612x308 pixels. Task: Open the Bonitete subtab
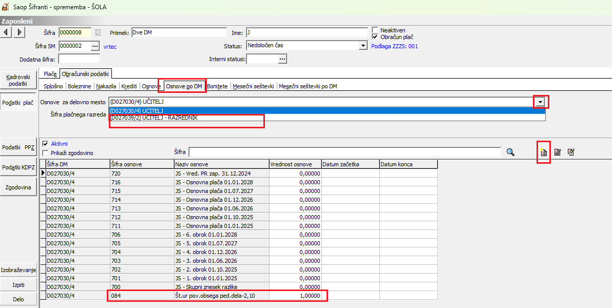[217, 86]
